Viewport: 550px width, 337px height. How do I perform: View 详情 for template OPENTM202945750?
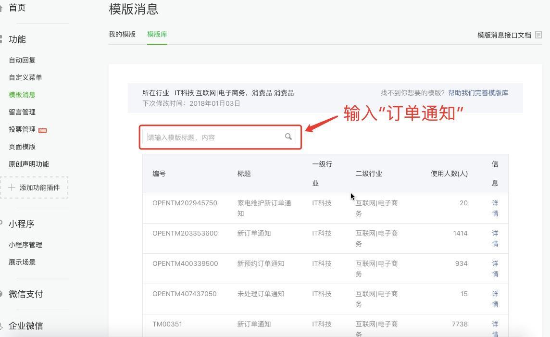click(495, 208)
